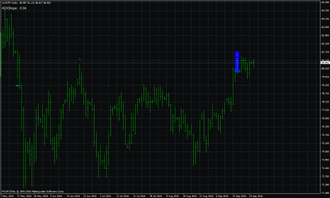Click the 79.920 price scale label

[x=325, y=77]
